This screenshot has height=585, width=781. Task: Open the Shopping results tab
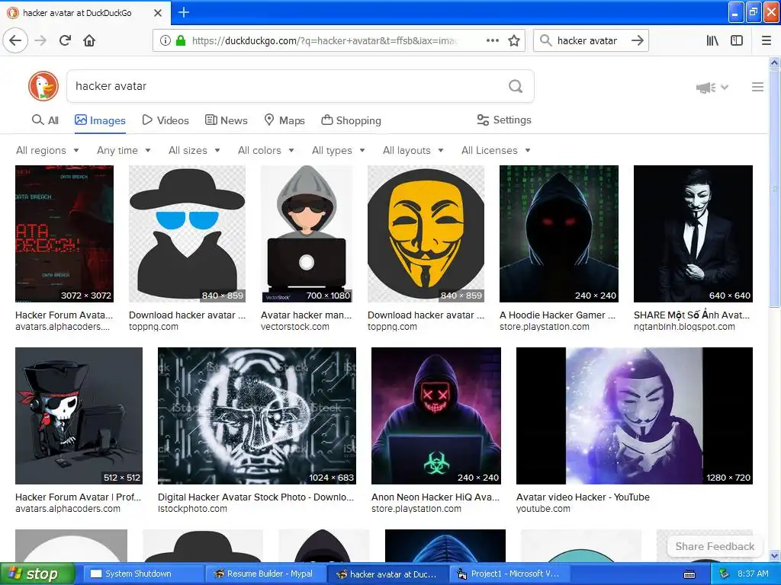point(351,120)
